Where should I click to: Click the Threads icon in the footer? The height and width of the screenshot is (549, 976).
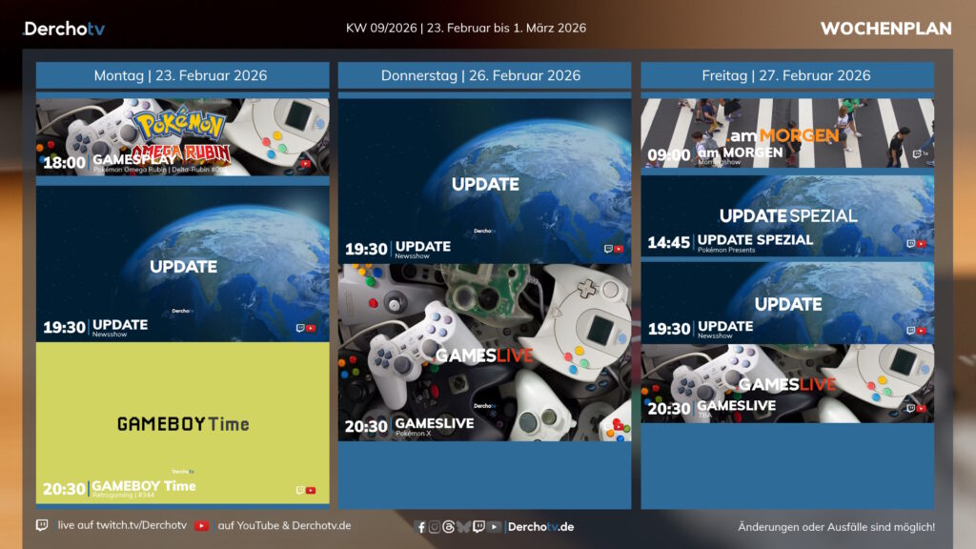pyautogui.click(x=449, y=527)
